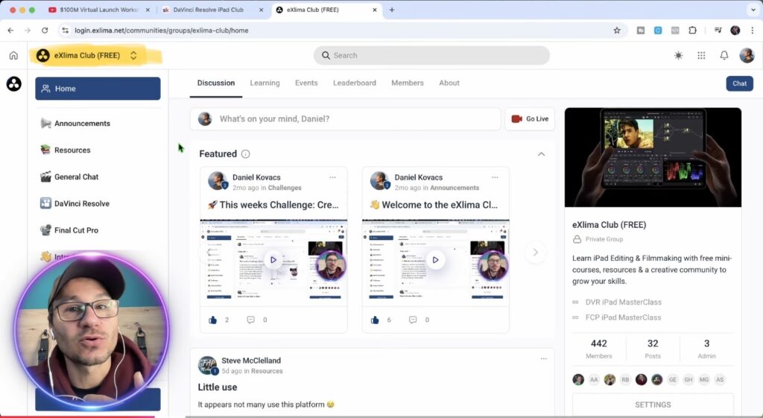Click the Search field
This screenshot has width=763, height=418.
click(431, 55)
